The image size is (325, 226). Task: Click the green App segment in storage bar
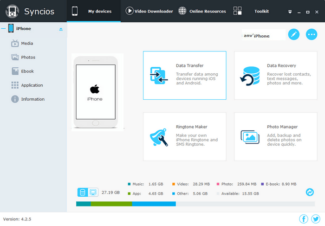[111, 204]
